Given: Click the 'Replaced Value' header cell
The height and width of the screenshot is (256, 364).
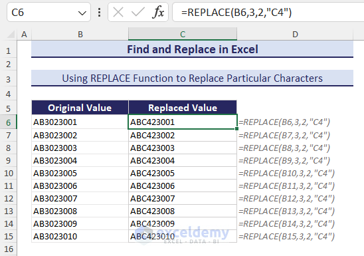Looking at the screenshot, I should tap(183, 108).
